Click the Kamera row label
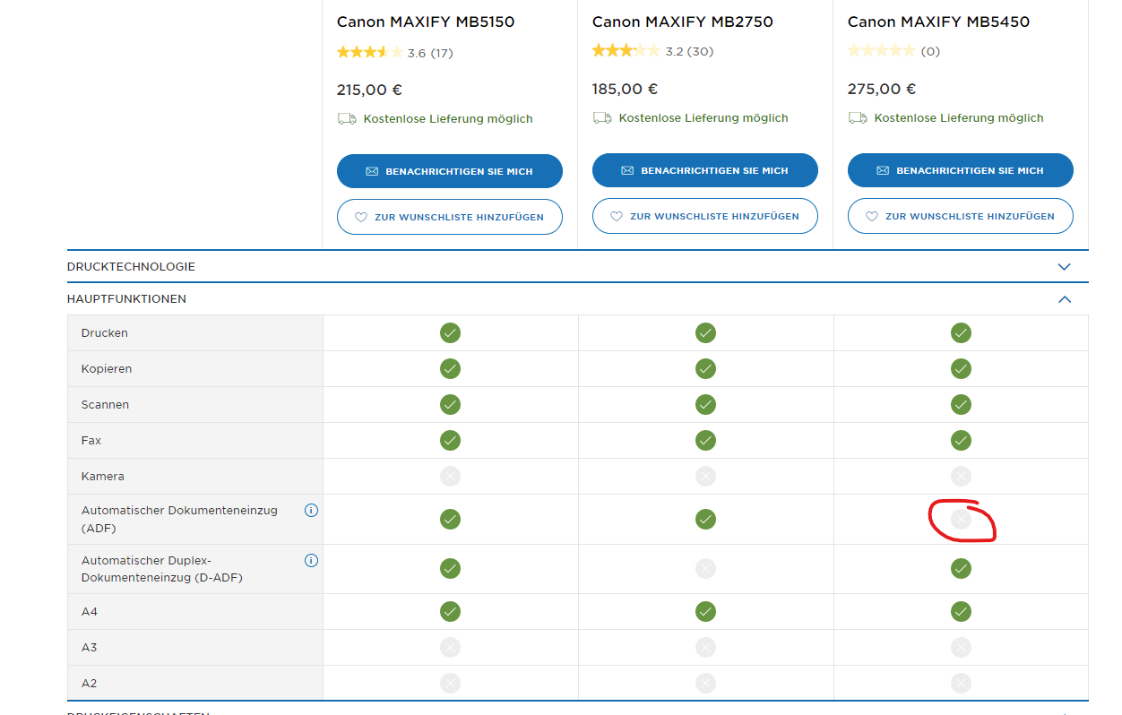This screenshot has height=715, width=1122. (103, 477)
